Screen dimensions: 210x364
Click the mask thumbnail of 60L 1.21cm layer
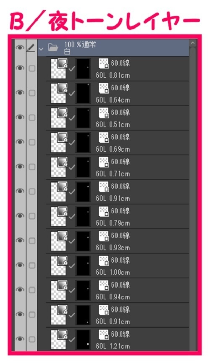coord(83,339)
